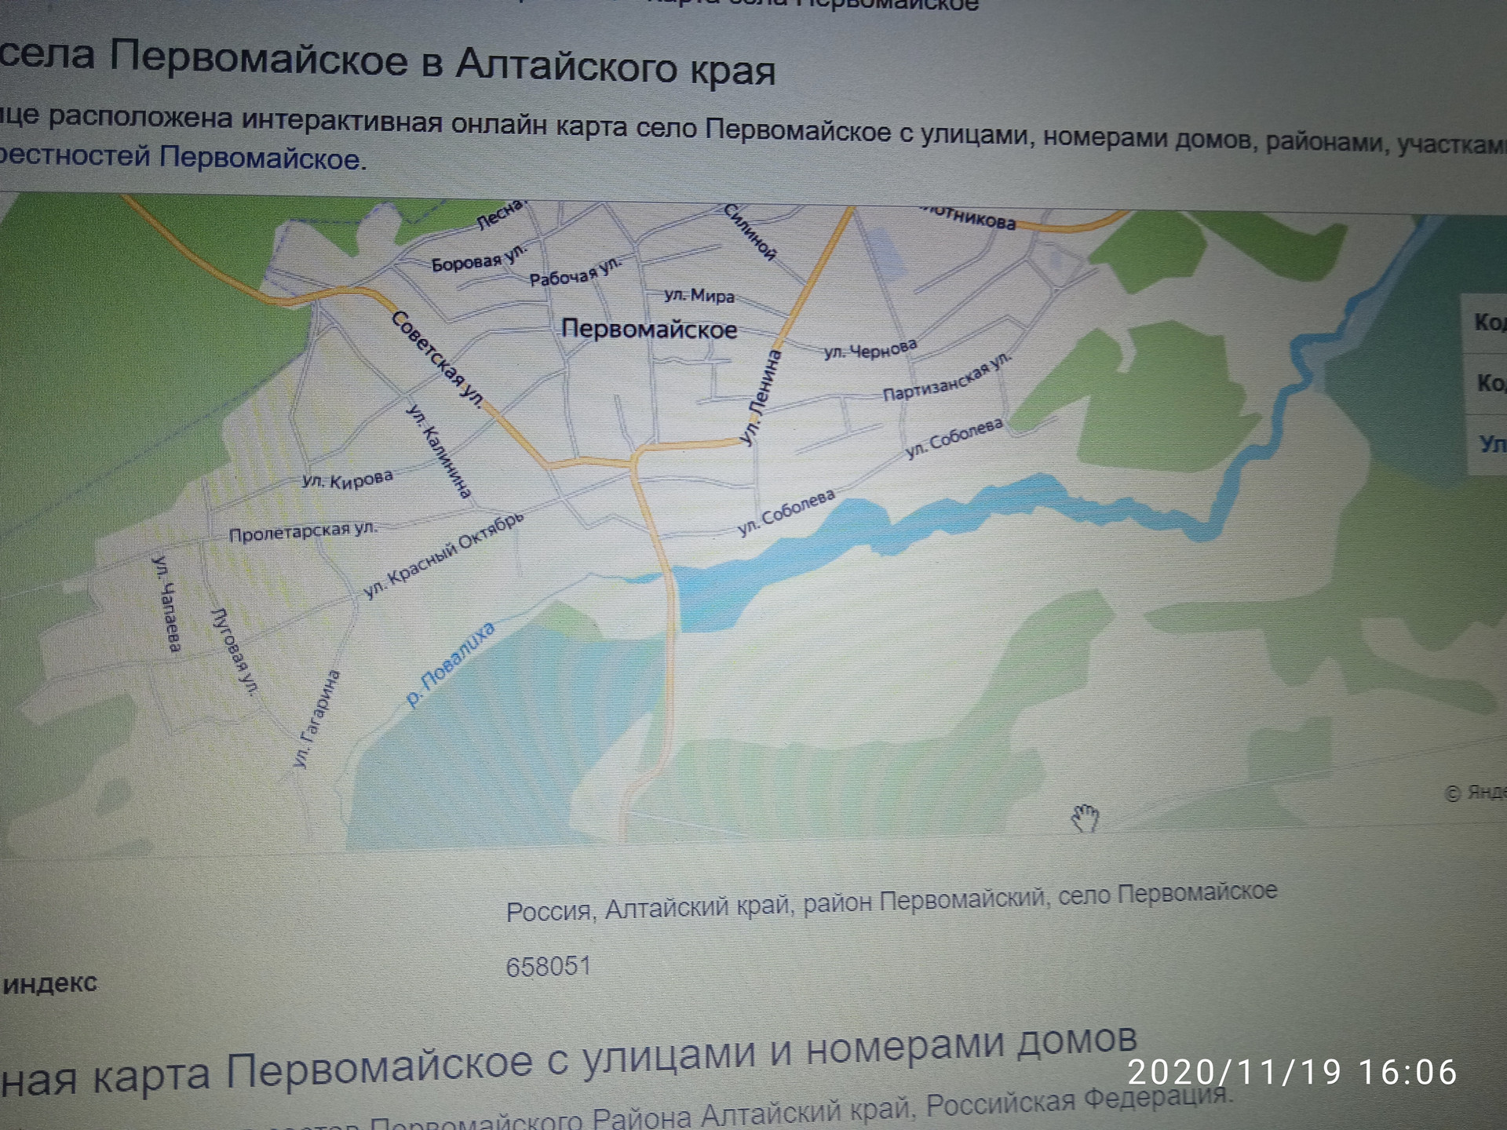
Task: Select the ул. Ленина label on the map
Action: click(x=761, y=398)
